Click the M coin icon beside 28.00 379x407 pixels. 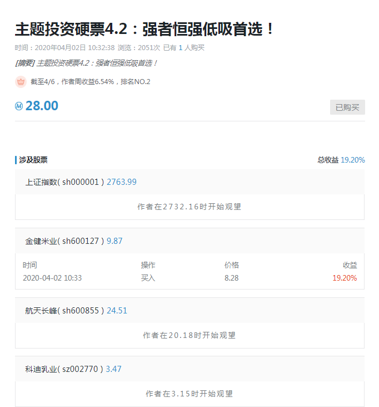click(19, 106)
